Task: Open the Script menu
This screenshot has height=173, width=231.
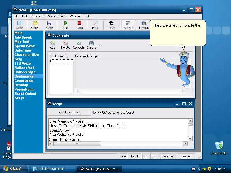Action: click(x=52, y=16)
